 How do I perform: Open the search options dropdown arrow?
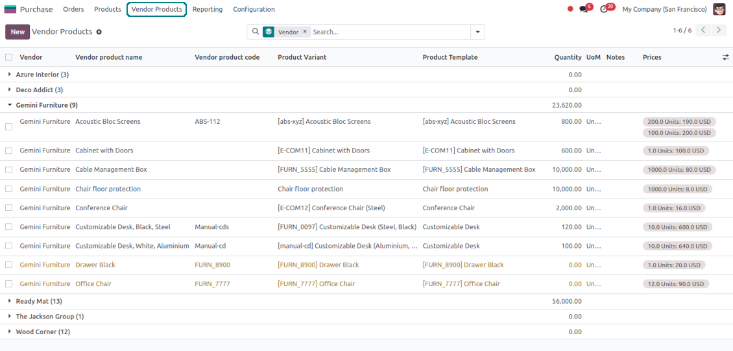(x=478, y=32)
